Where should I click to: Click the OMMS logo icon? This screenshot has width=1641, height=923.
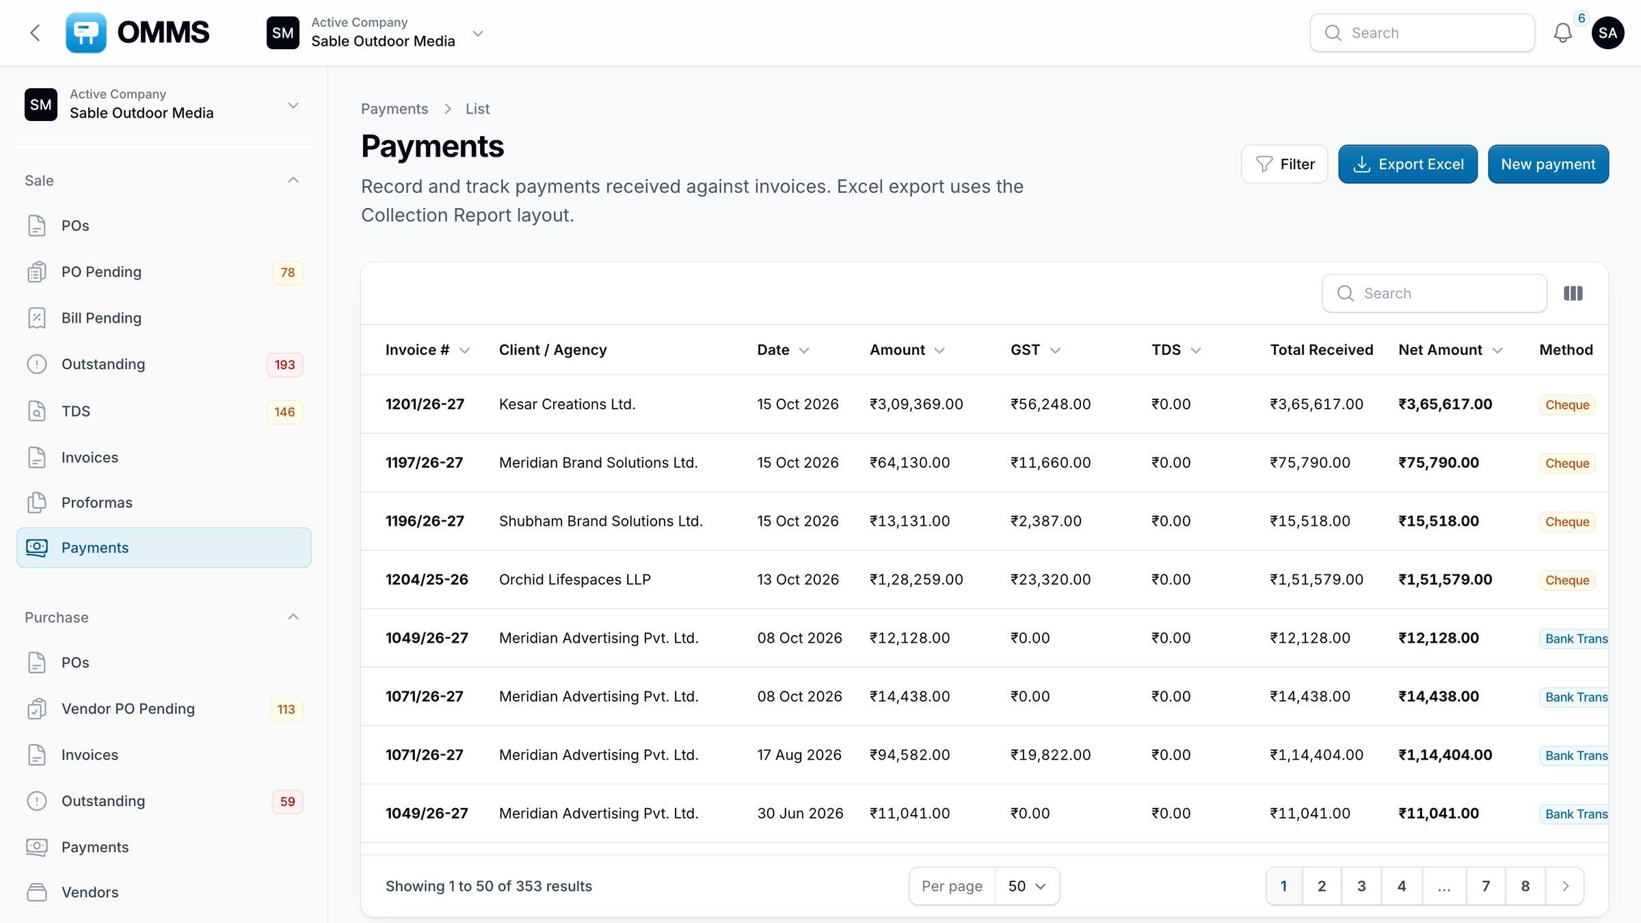pos(86,33)
